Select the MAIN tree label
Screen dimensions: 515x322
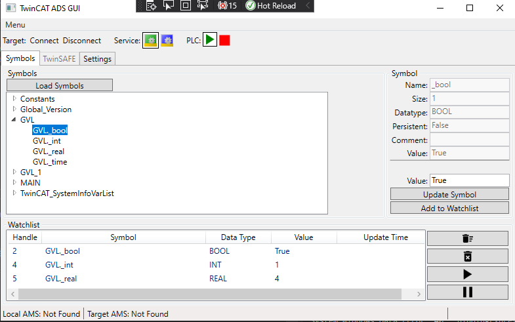[30, 183]
